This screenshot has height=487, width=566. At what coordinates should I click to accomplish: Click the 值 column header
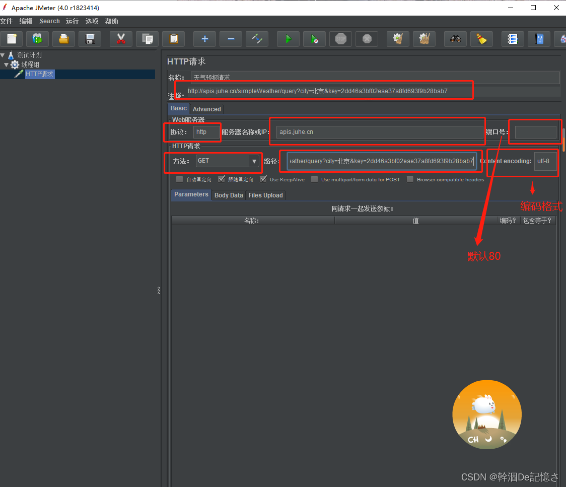click(416, 221)
